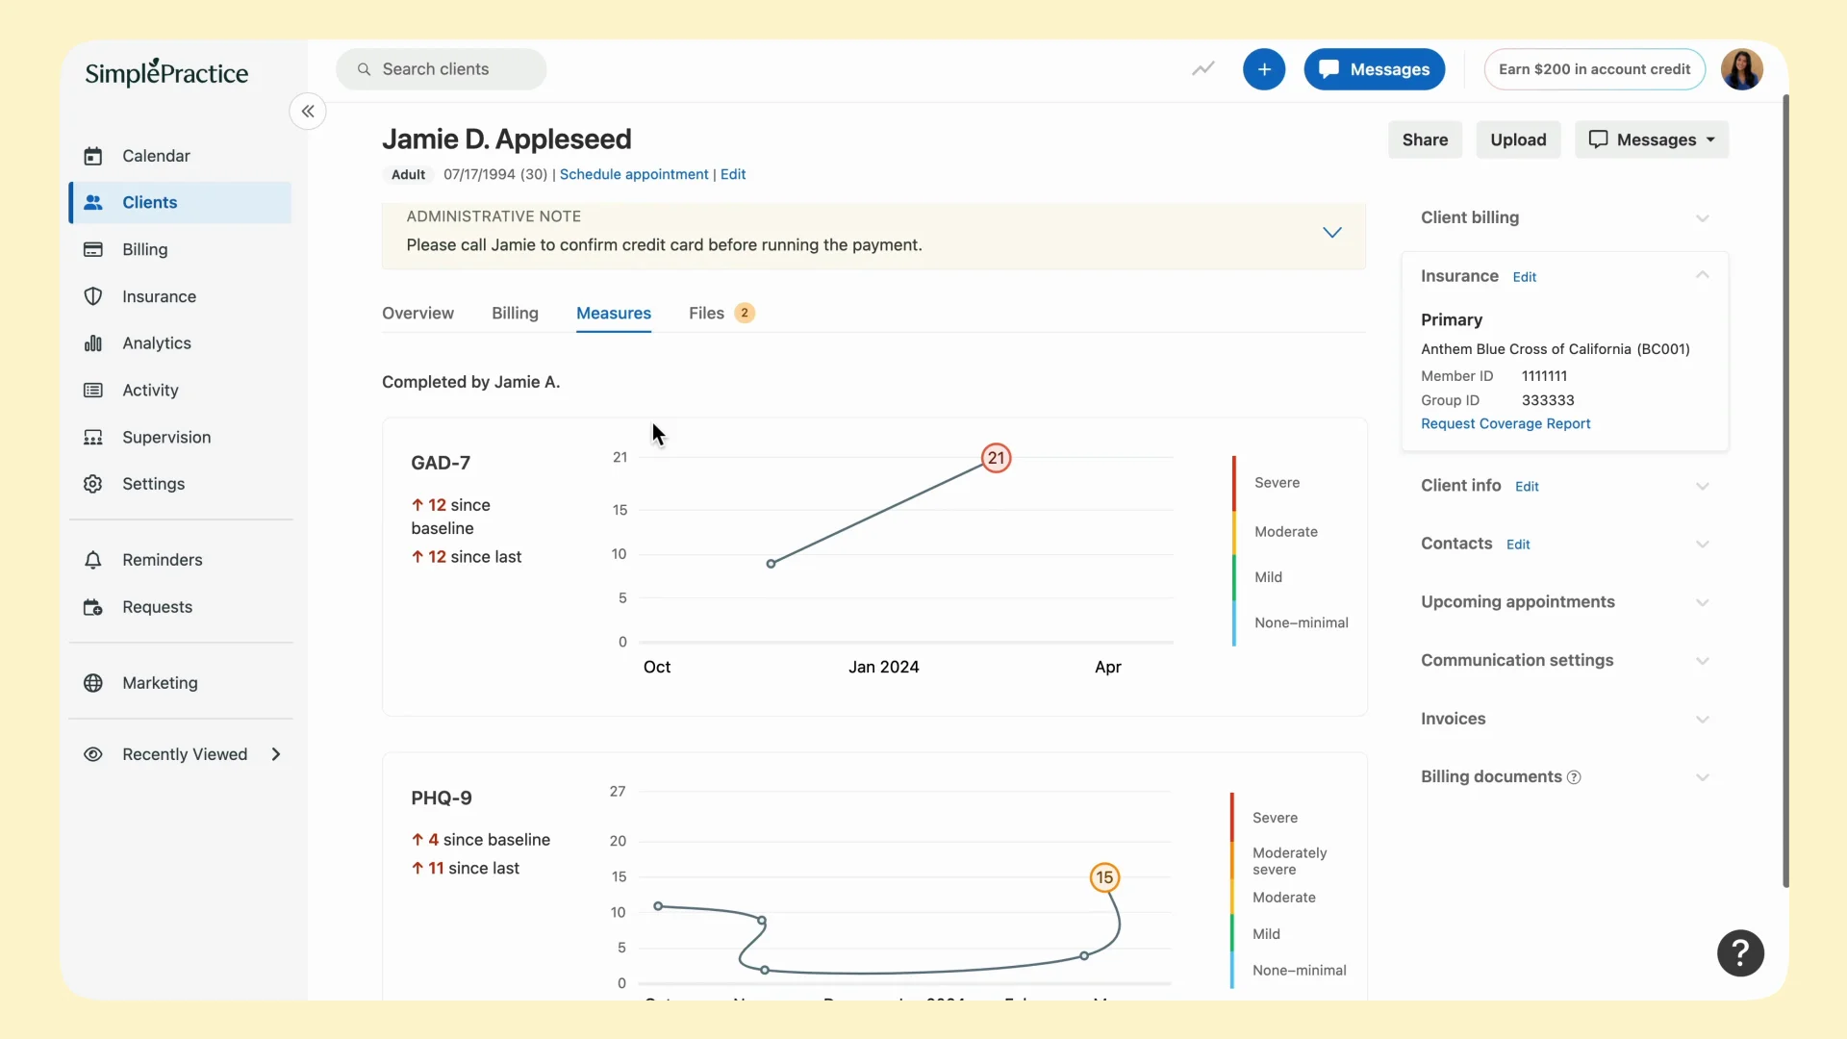Collapse the Insurance panel
The width and height of the screenshot is (1847, 1039).
tap(1702, 276)
